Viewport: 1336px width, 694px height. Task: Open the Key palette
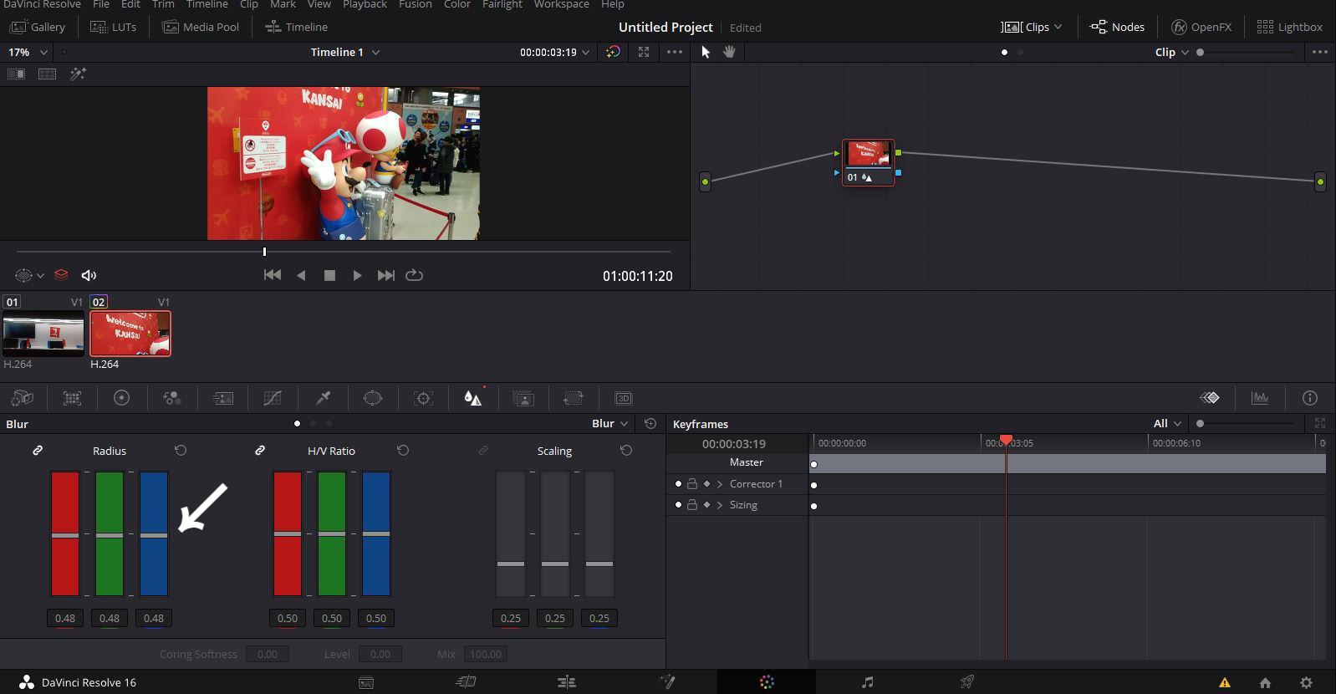tap(523, 398)
